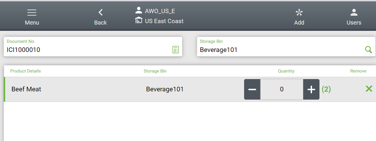Click the Storage Bin column header
Viewport: 376px width, 141px height.
pyautogui.click(x=155, y=71)
